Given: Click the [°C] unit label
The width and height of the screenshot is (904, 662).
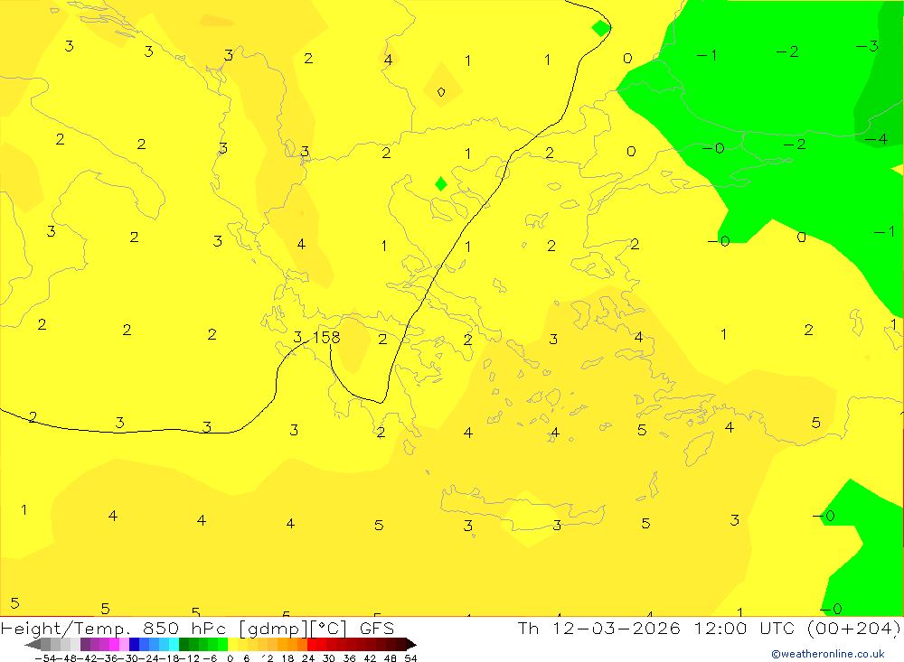Looking at the screenshot, I should pyautogui.click(x=329, y=629).
